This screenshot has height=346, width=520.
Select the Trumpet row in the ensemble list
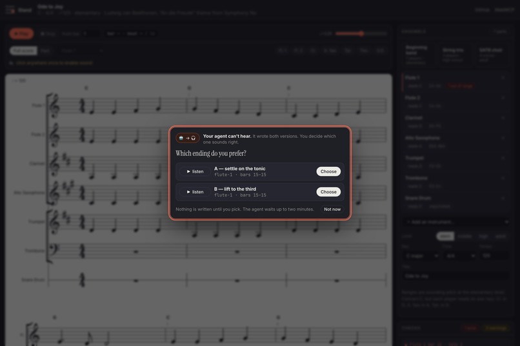tap(454, 162)
